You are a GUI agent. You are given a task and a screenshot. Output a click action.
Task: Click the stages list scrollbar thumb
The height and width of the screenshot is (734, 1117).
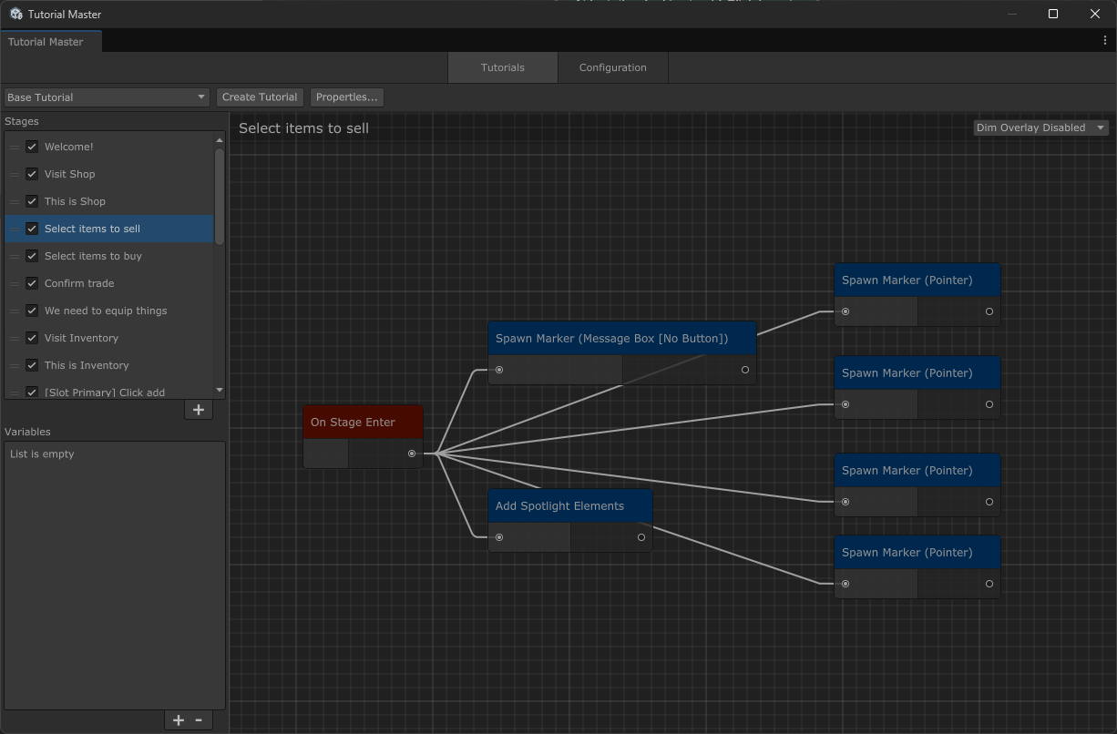219,196
